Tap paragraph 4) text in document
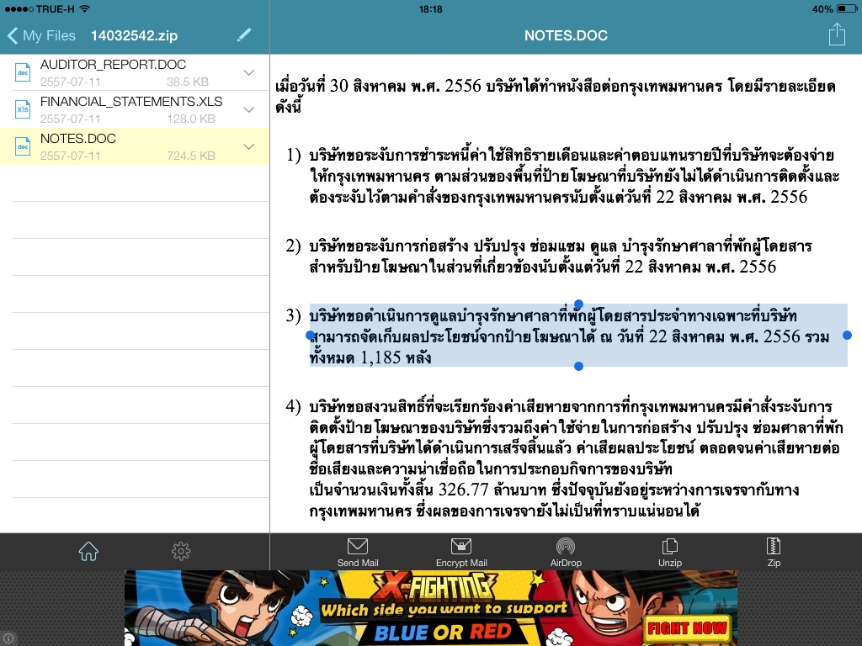 pos(576,458)
